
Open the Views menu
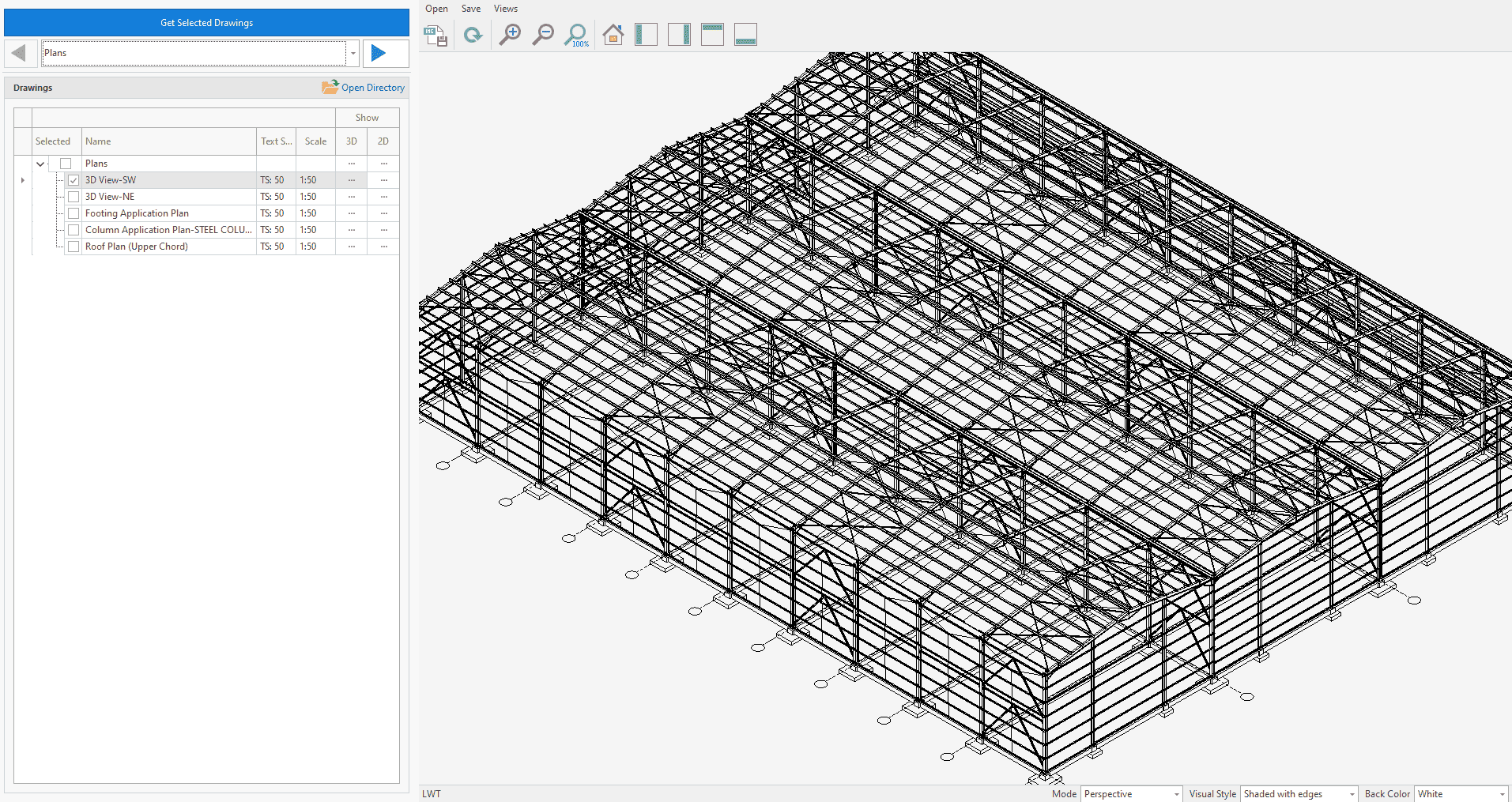click(505, 9)
